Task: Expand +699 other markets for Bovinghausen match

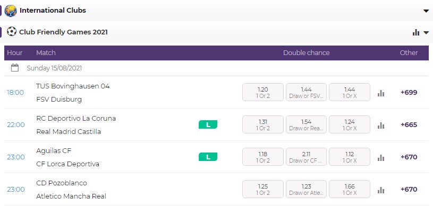Action: point(409,92)
